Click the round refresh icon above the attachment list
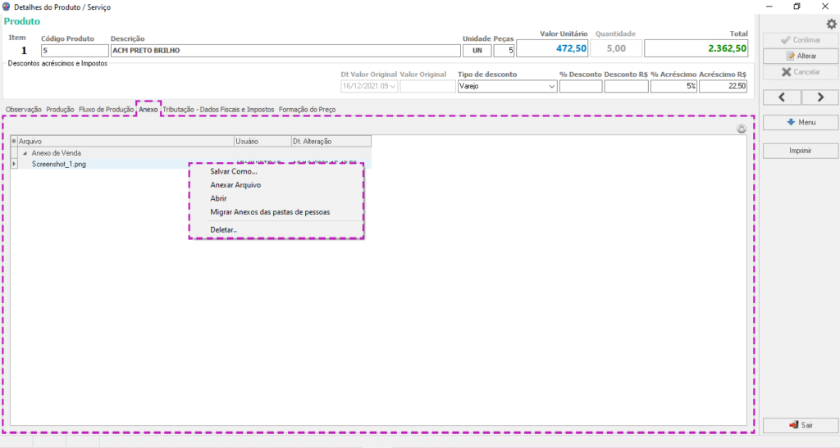The height and width of the screenshot is (448, 840). [x=741, y=129]
